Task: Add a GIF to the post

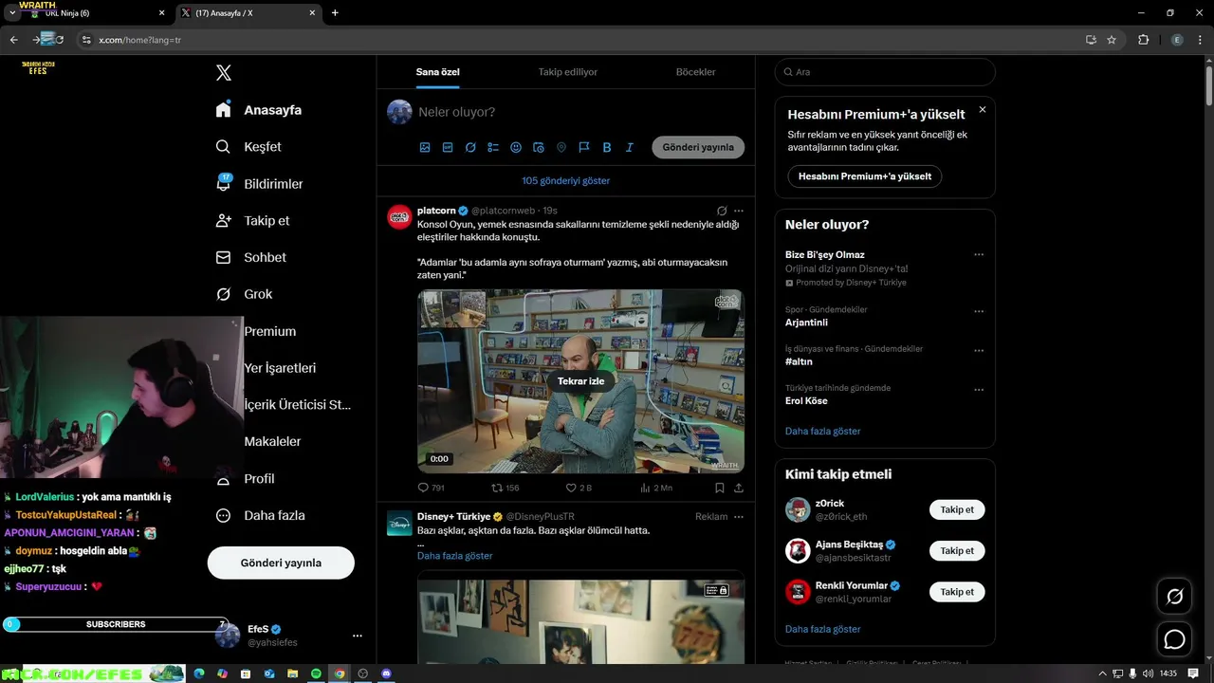Action: pyautogui.click(x=448, y=147)
